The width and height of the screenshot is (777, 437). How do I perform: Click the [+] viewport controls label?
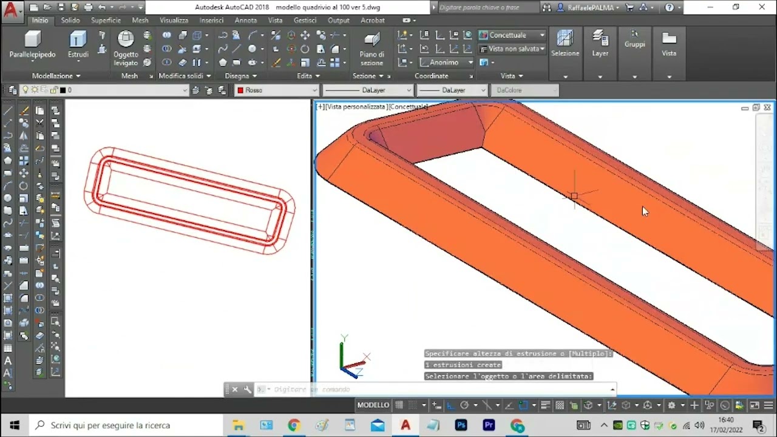tap(321, 107)
